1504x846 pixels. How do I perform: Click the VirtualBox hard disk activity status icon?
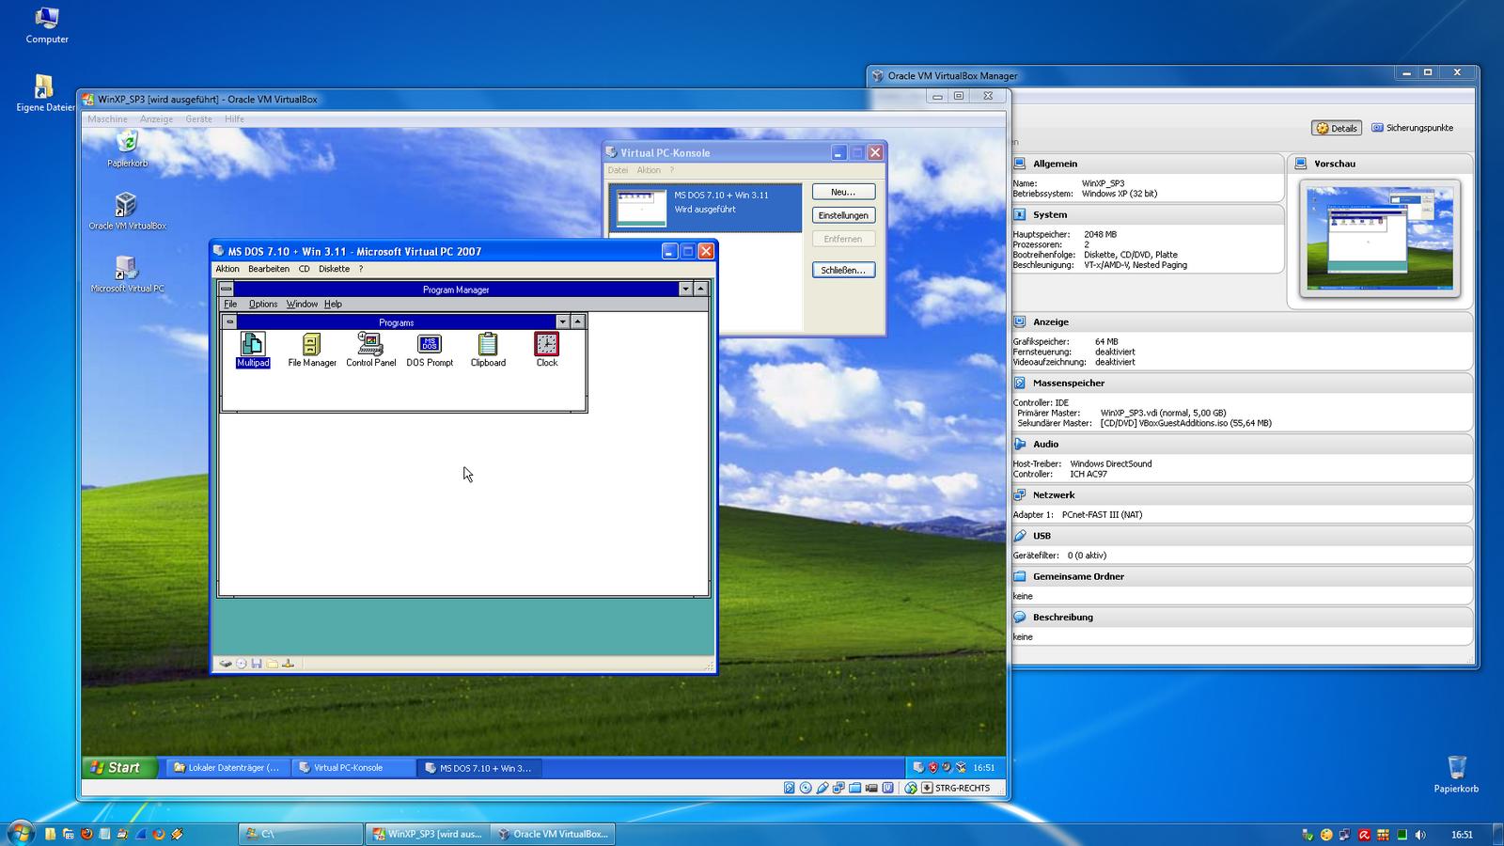point(790,788)
